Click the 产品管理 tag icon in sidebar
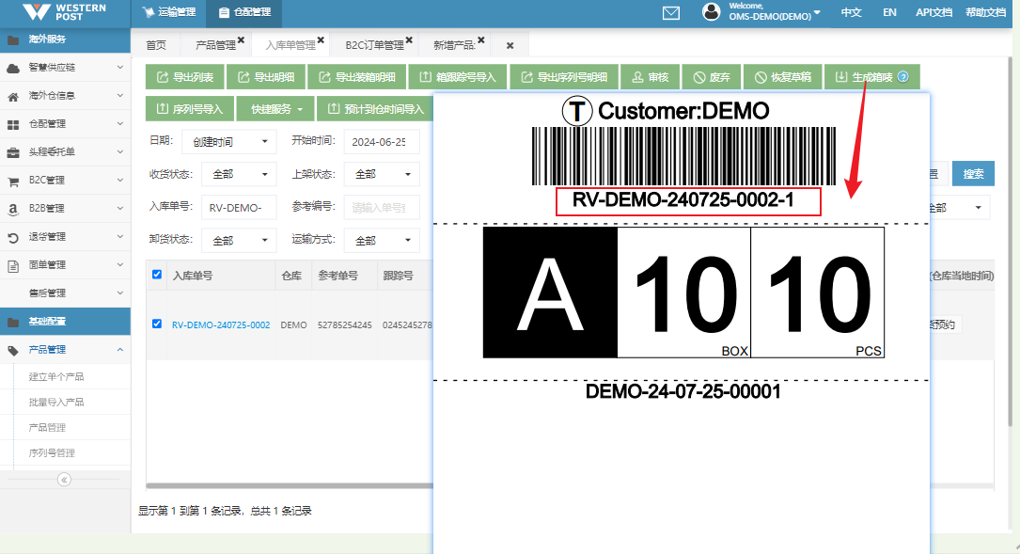The height and width of the screenshot is (554, 1020). coord(13,350)
